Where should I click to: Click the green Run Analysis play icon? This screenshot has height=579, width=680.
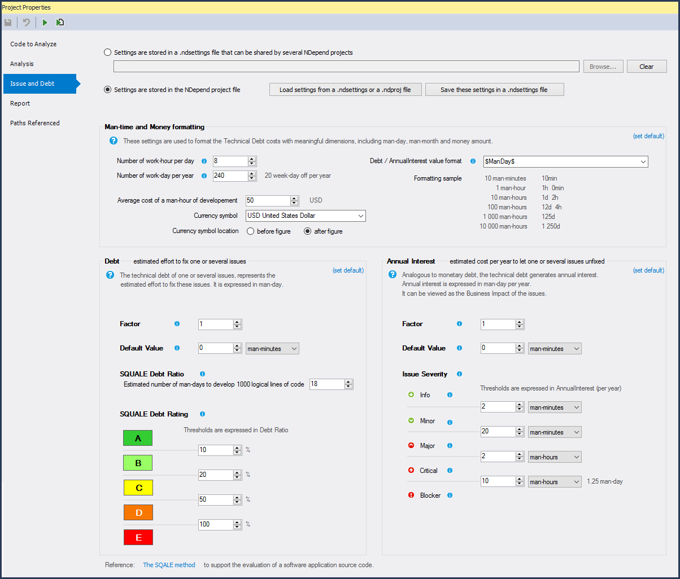45,23
